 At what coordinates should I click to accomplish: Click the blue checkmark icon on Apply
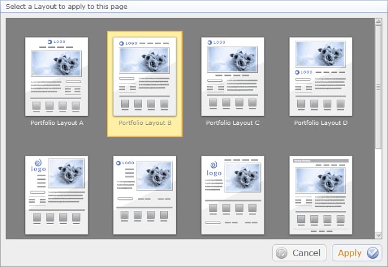tap(373, 253)
